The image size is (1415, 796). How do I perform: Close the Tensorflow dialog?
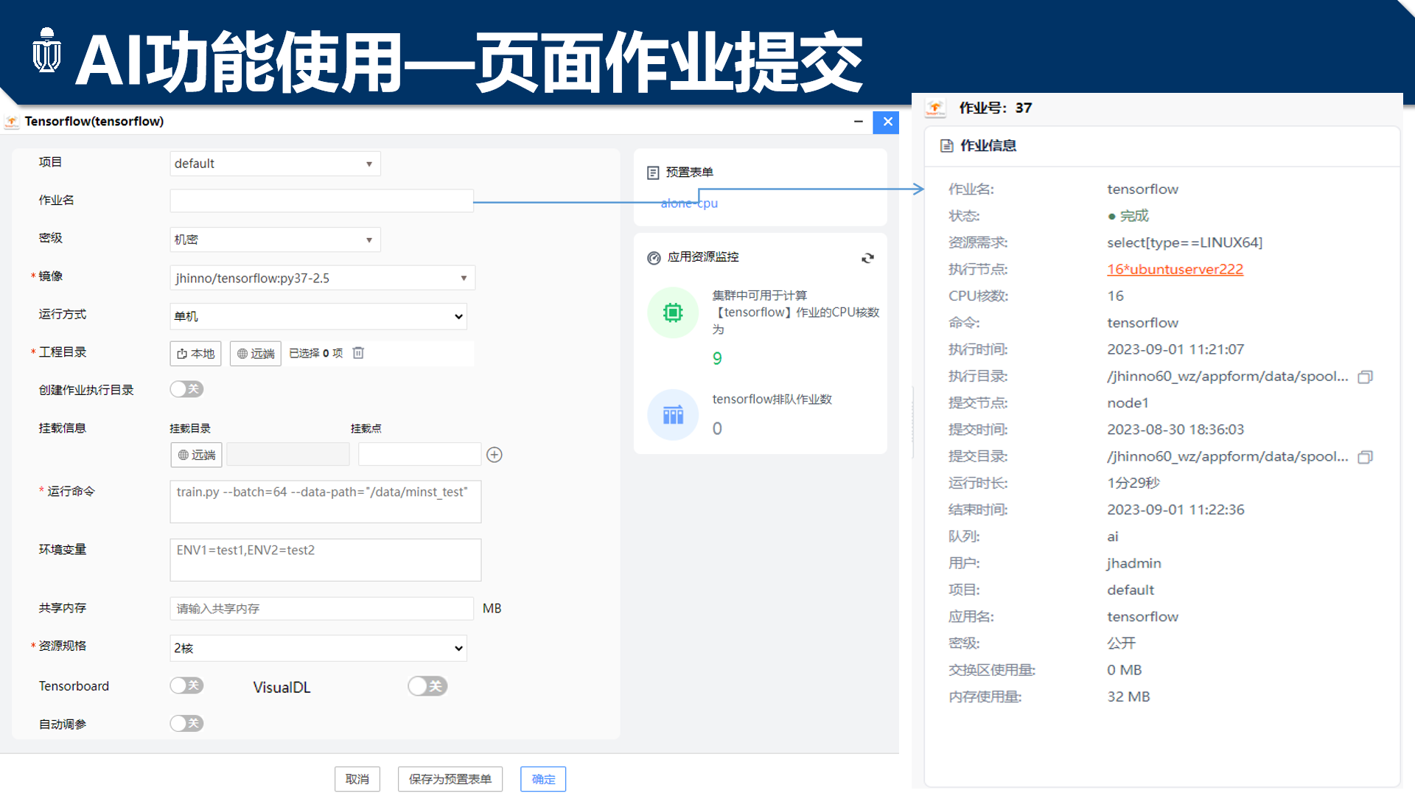[887, 122]
